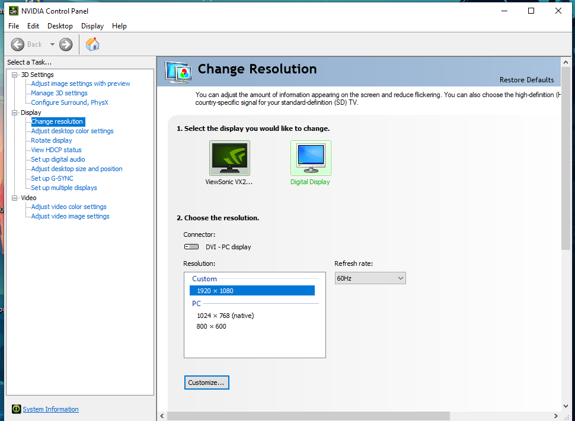Select the 1920 × 1080 custom resolution
This screenshot has width=575, height=421.
tap(252, 291)
